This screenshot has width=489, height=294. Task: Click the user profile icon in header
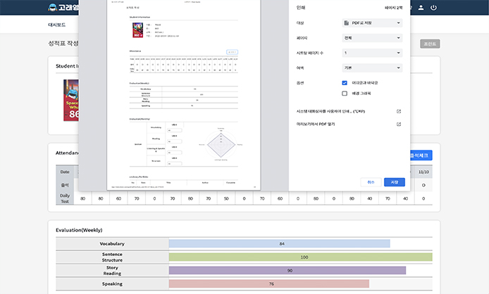click(421, 8)
